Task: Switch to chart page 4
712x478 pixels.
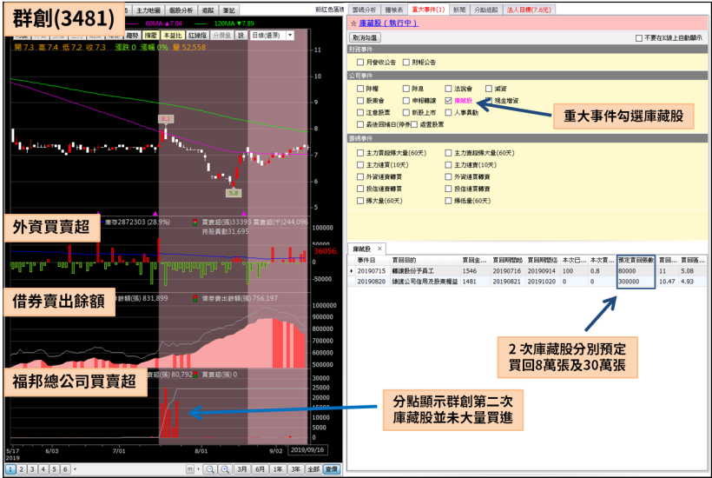Action: pos(43,469)
